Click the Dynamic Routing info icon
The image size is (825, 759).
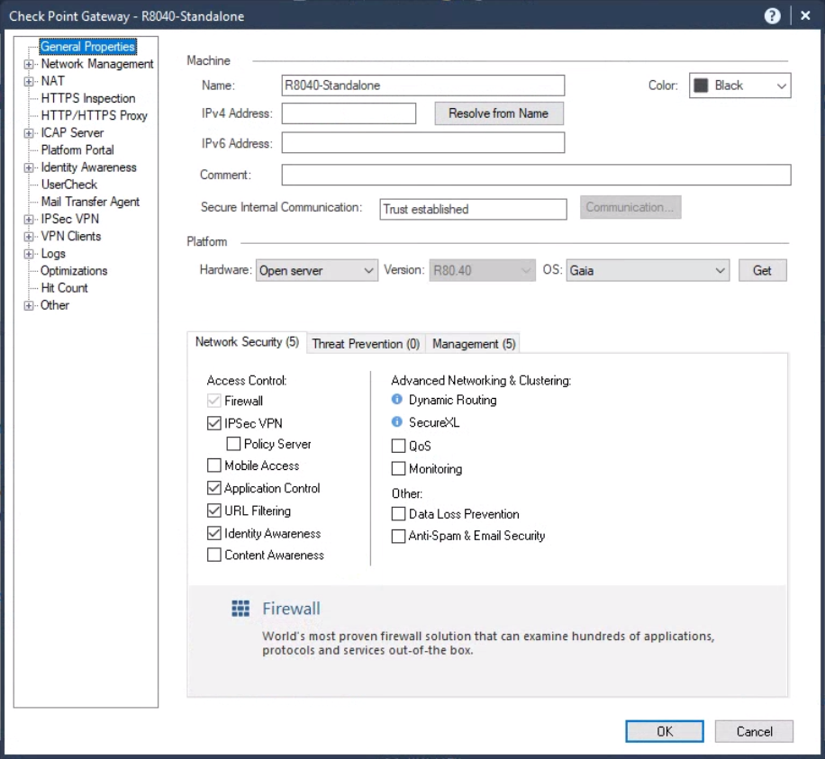tap(396, 400)
